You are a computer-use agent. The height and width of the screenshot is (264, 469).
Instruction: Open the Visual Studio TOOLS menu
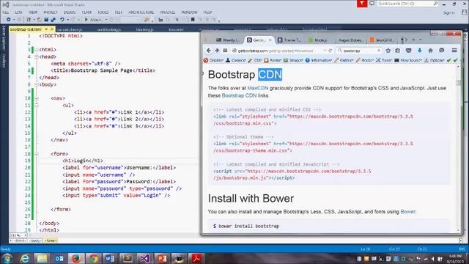(103, 12)
